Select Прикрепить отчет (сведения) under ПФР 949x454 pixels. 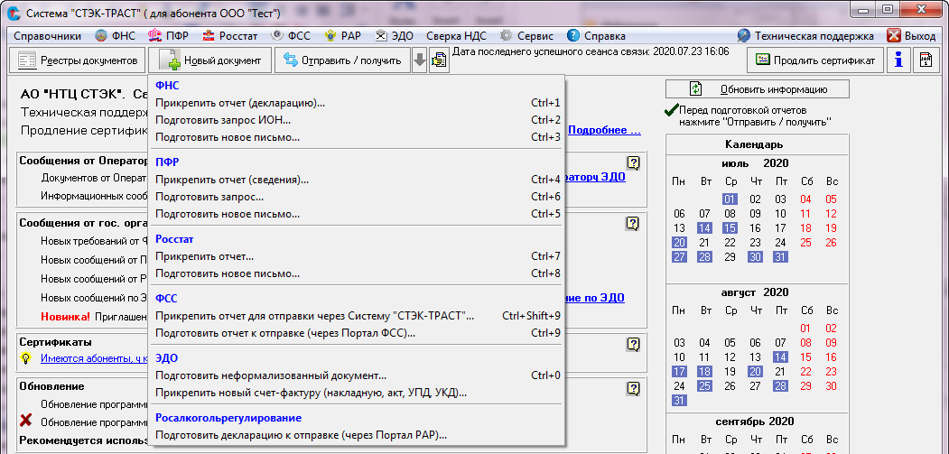(x=357, y=180)
